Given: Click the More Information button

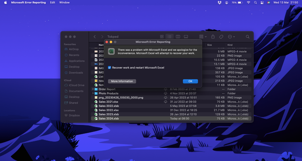Looking at the screenshot, I should coord(122,81).
